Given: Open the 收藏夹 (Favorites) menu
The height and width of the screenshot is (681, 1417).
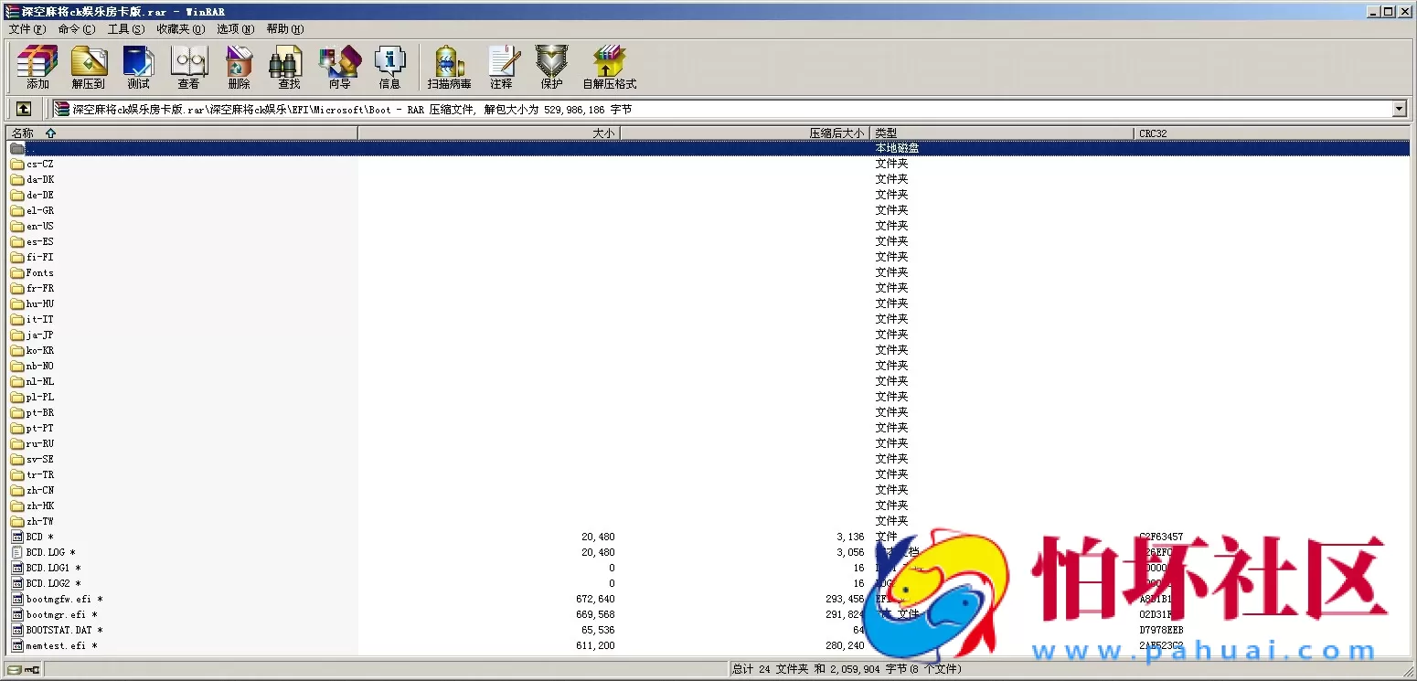Looking at the screenshot, I should point(180,29).
